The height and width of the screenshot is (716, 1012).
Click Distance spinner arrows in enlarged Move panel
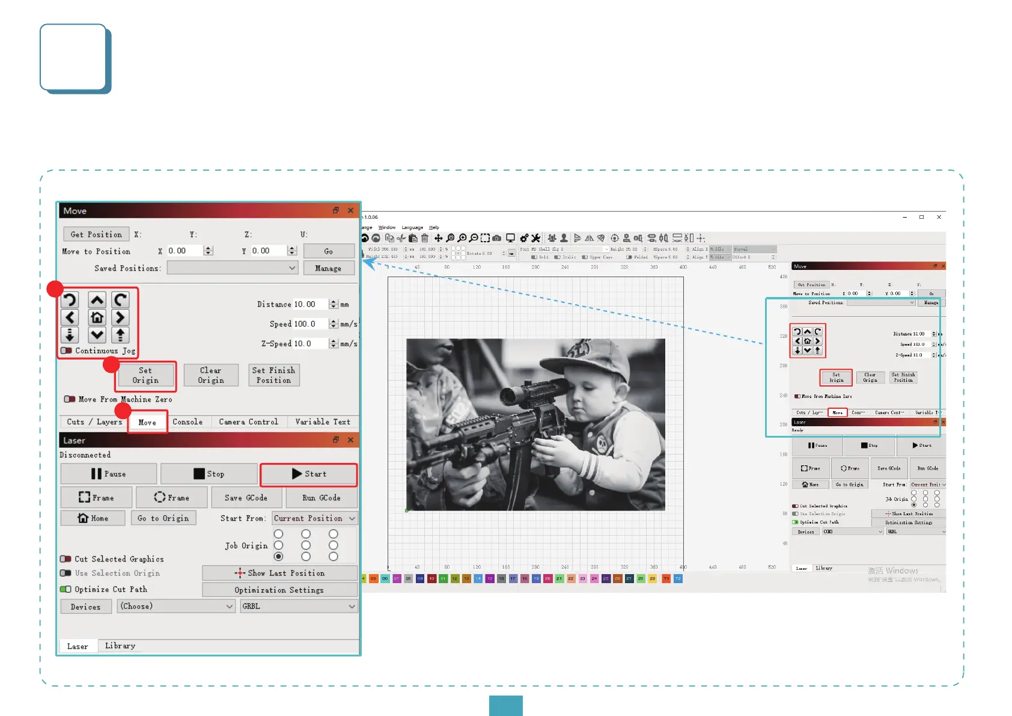[334, 304]
